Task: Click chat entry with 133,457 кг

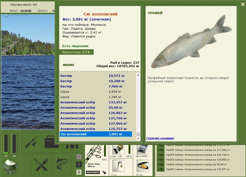Action: [198, 170]
